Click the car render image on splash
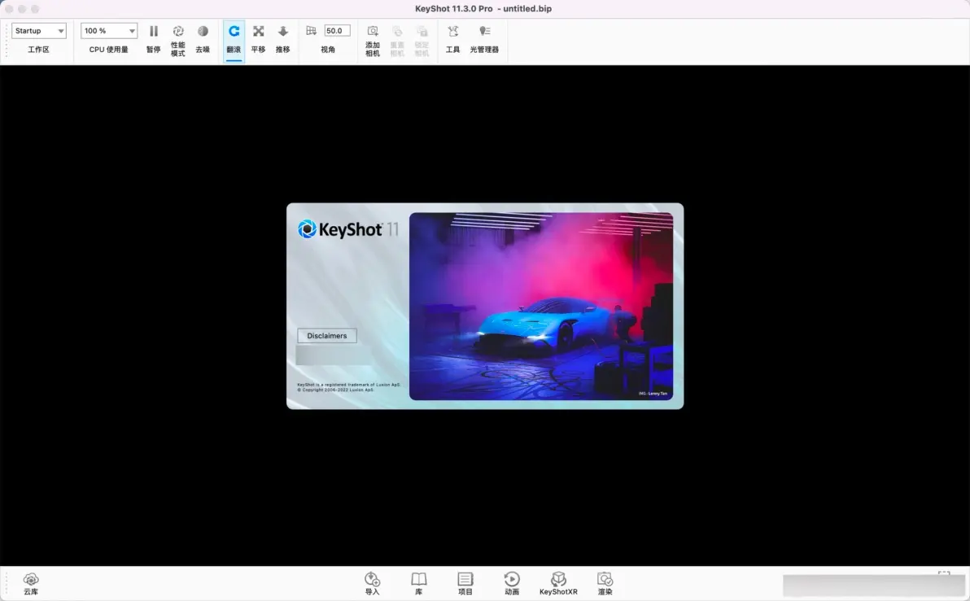Viewport: 970px width, 601px height. coord(541,306)
